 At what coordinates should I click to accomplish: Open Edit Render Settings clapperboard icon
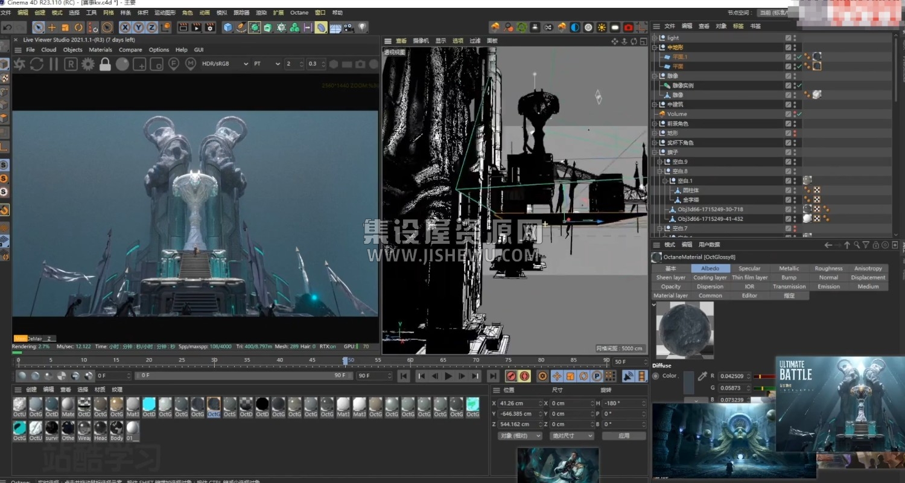click(x=210, y=27)
